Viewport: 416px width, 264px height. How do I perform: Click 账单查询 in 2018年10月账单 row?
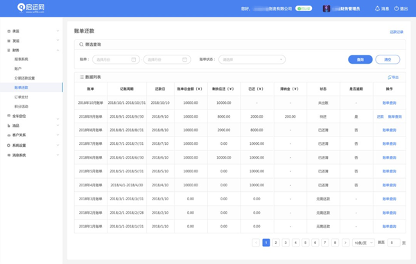point(389,103)
